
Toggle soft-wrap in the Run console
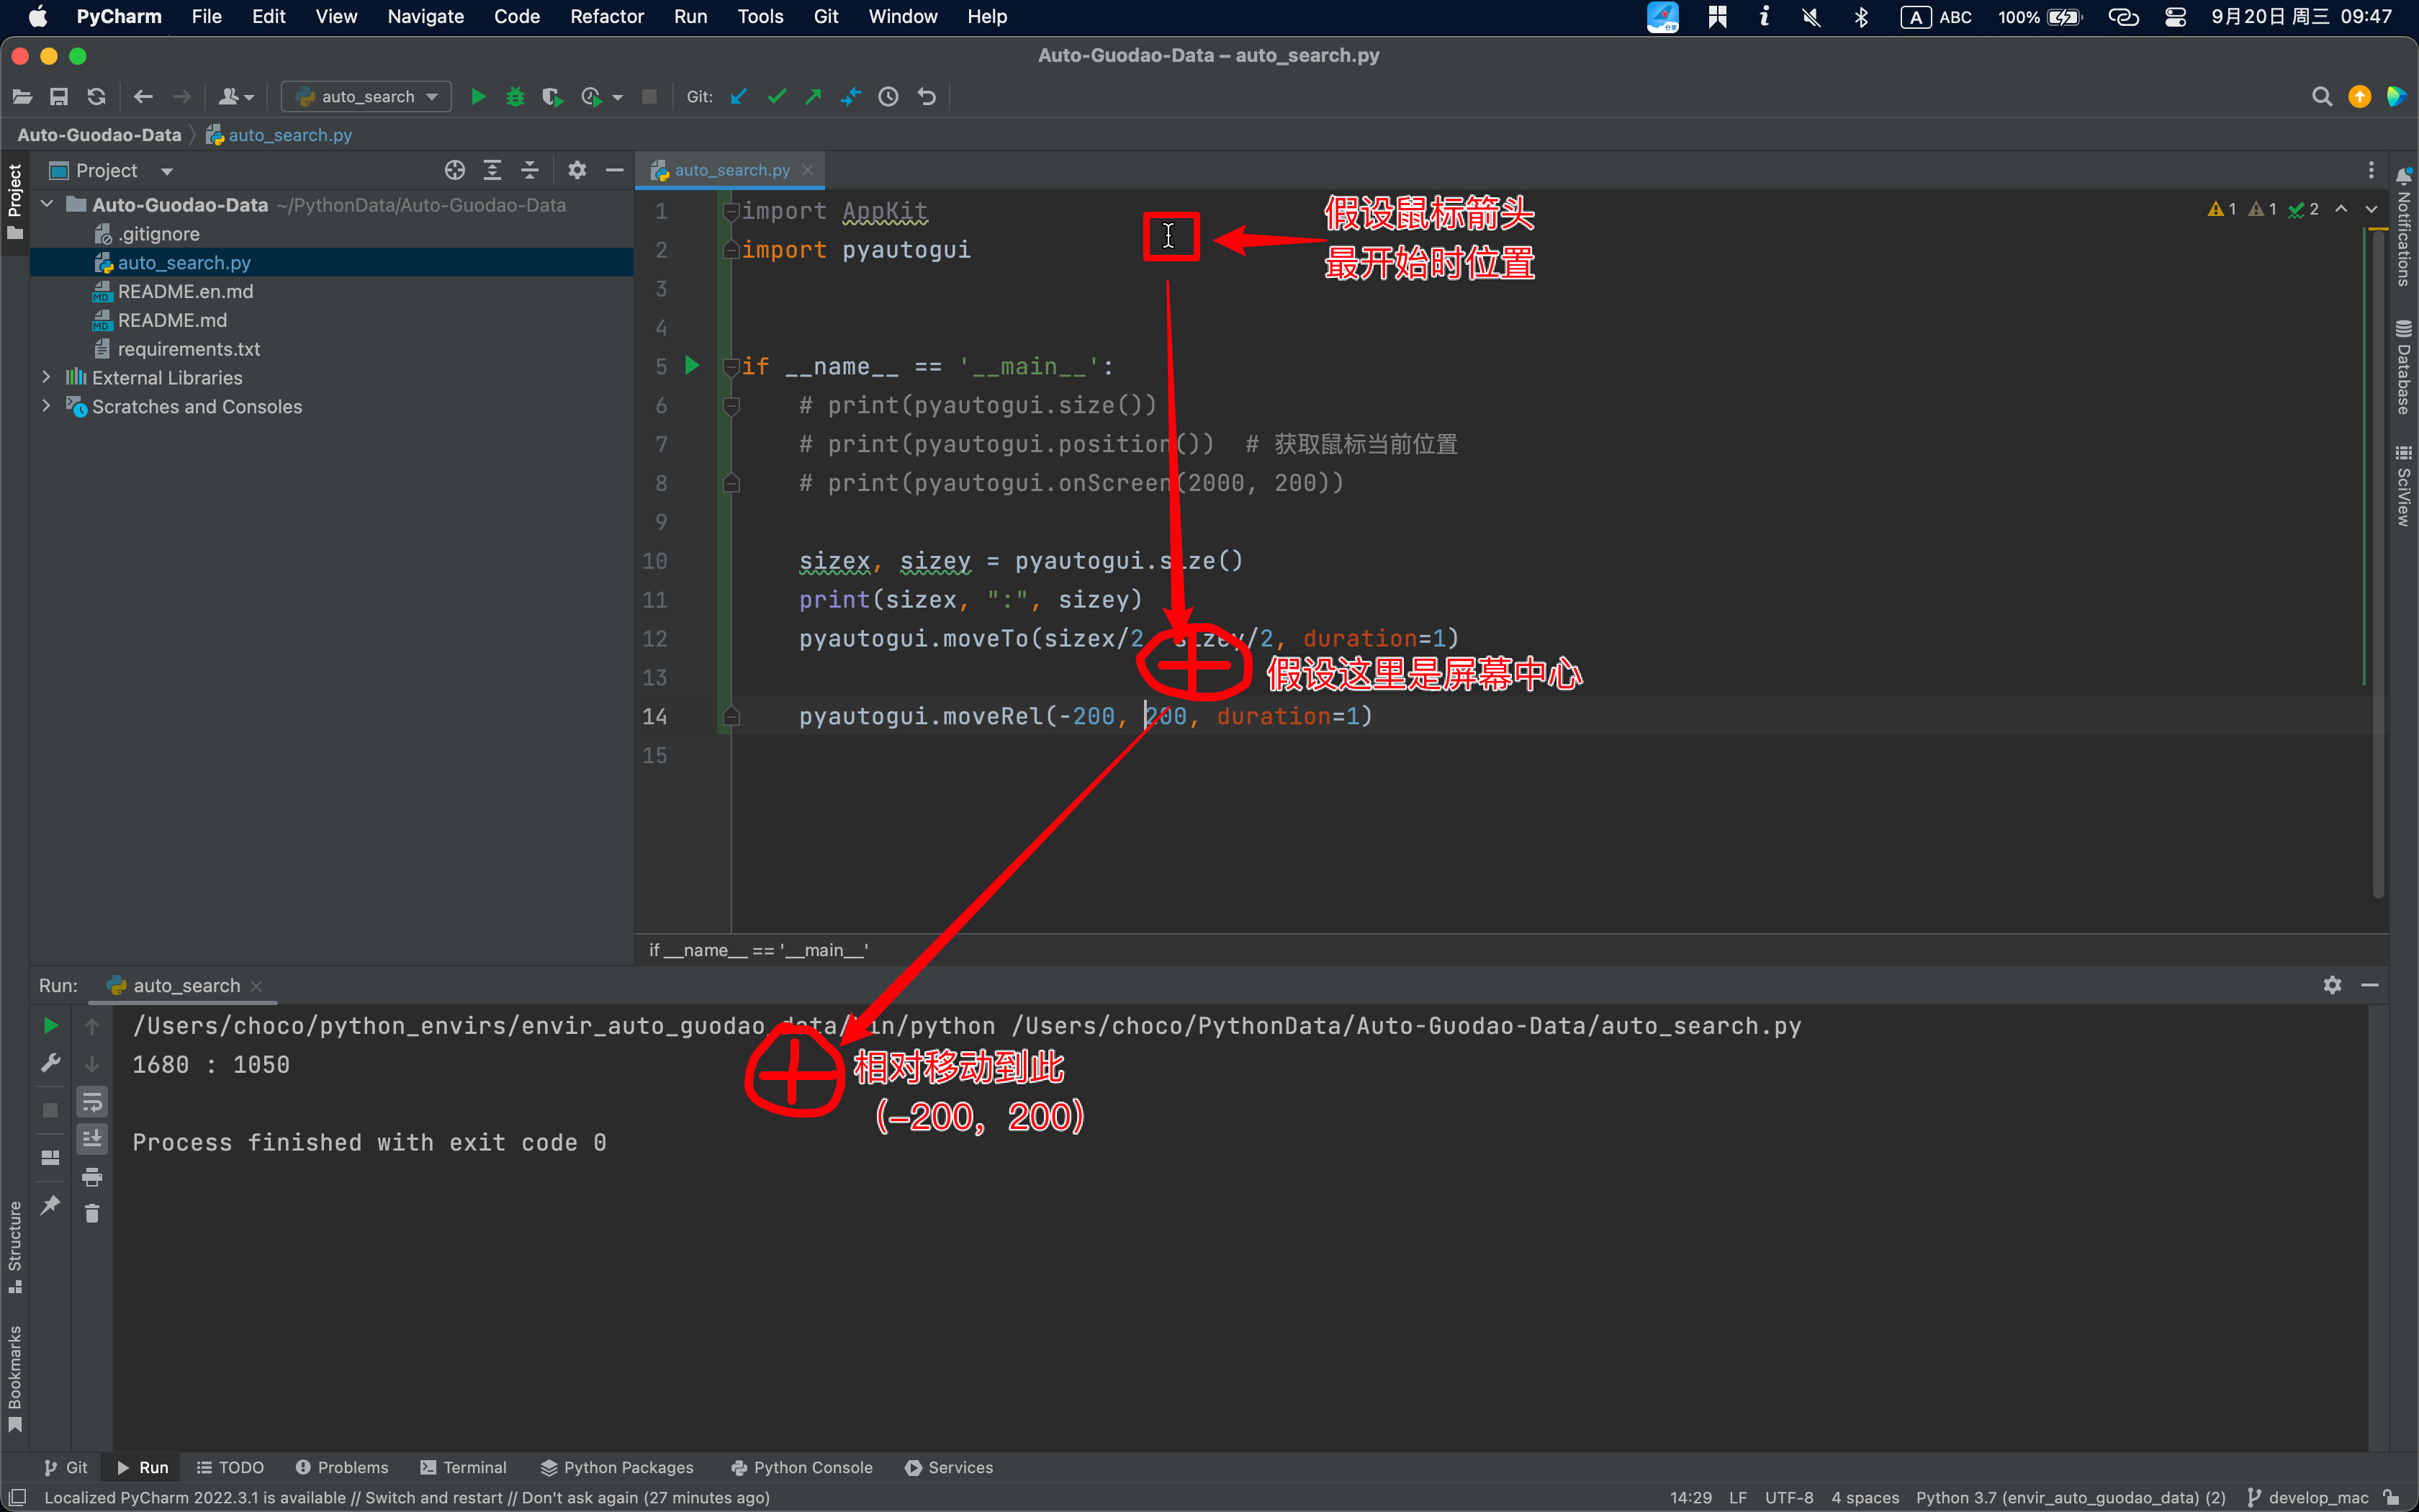pos(92,1101)
